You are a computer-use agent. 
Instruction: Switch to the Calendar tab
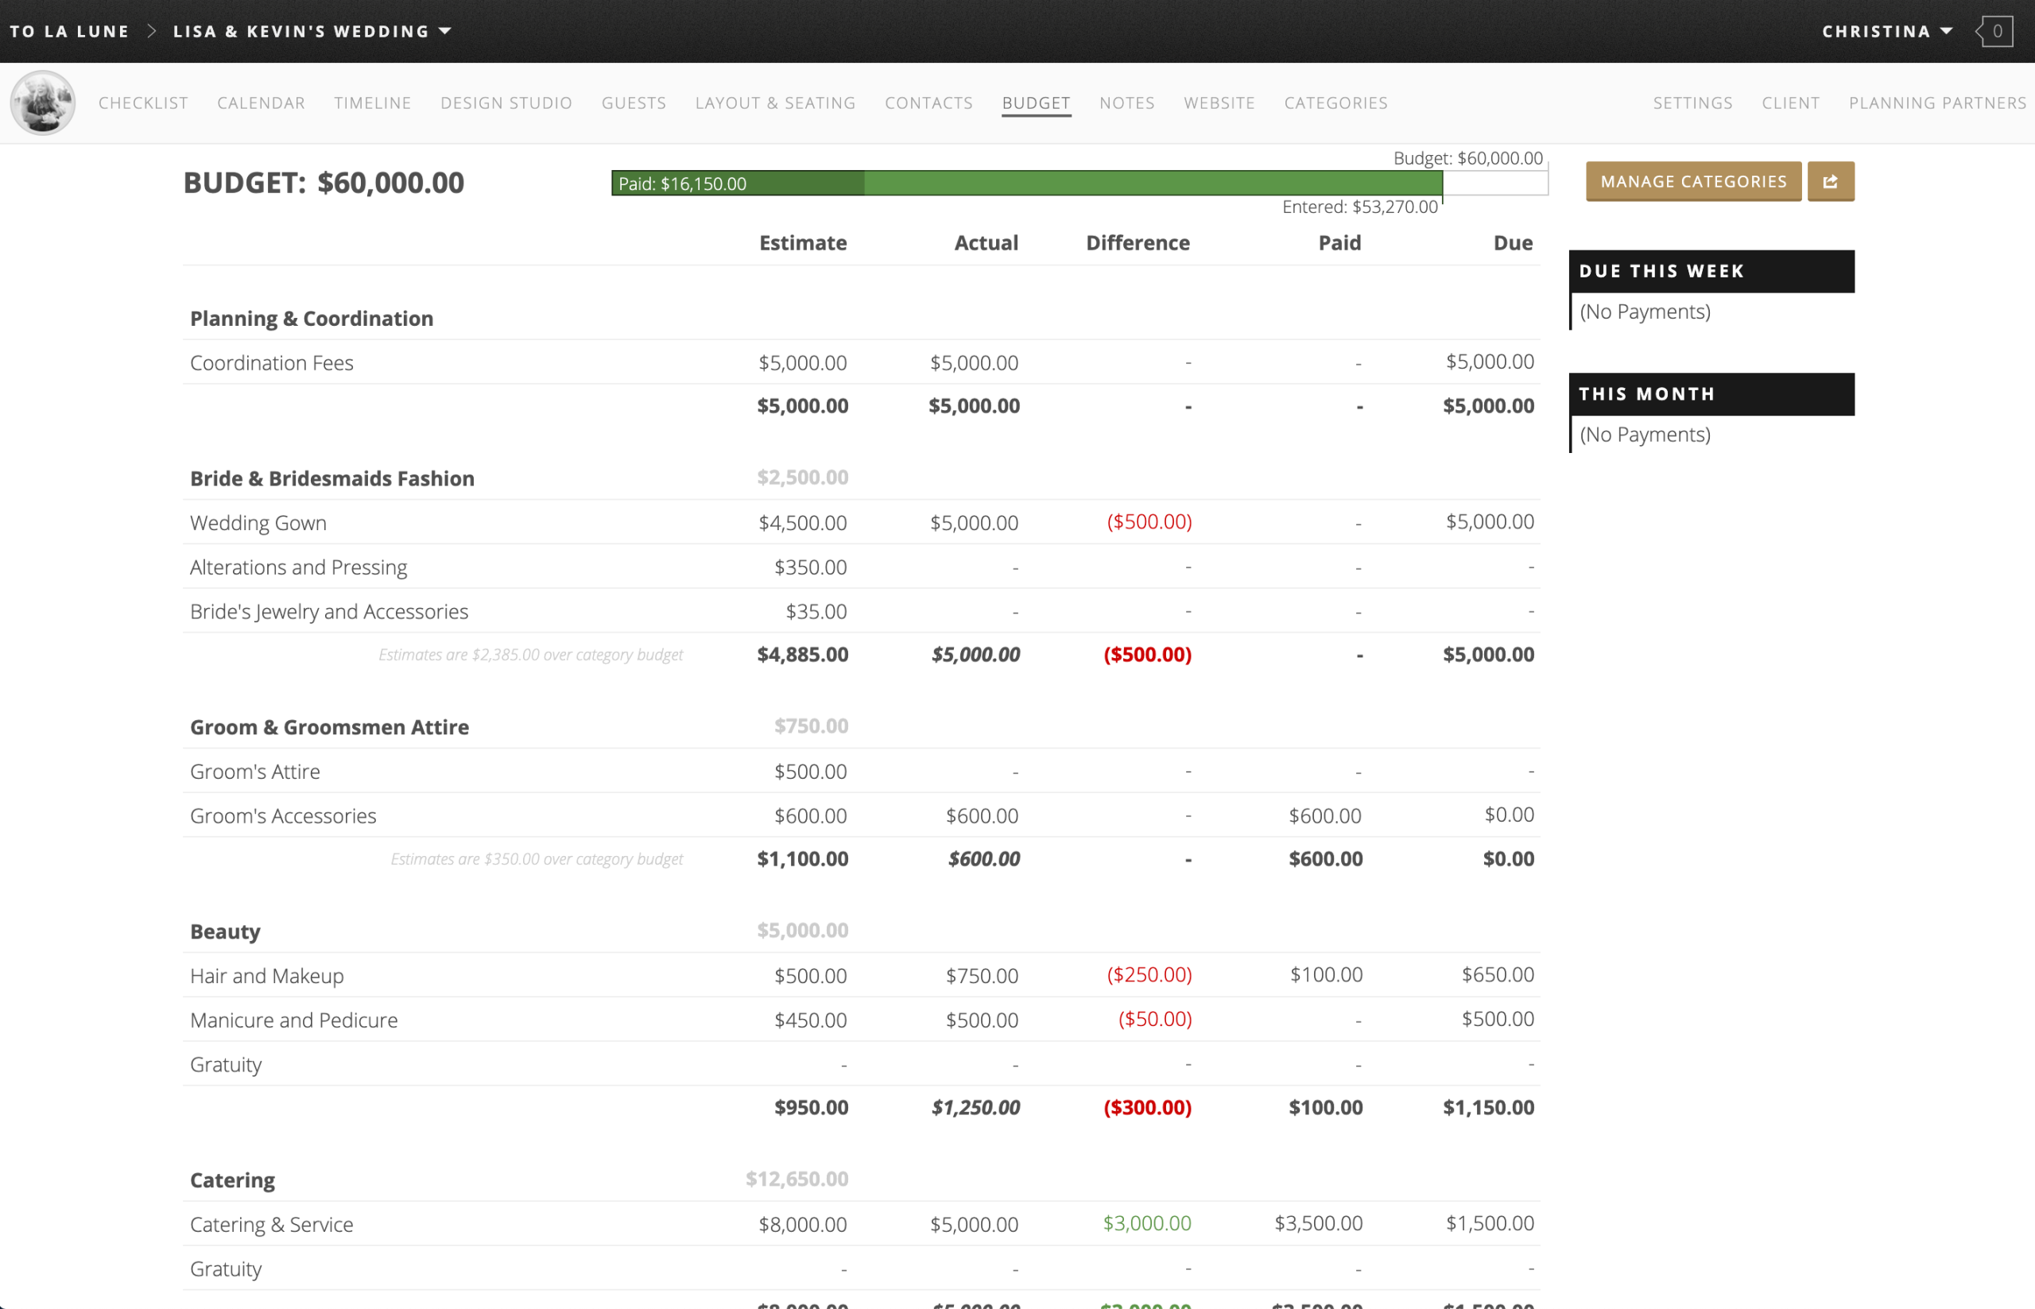(261, 103)
